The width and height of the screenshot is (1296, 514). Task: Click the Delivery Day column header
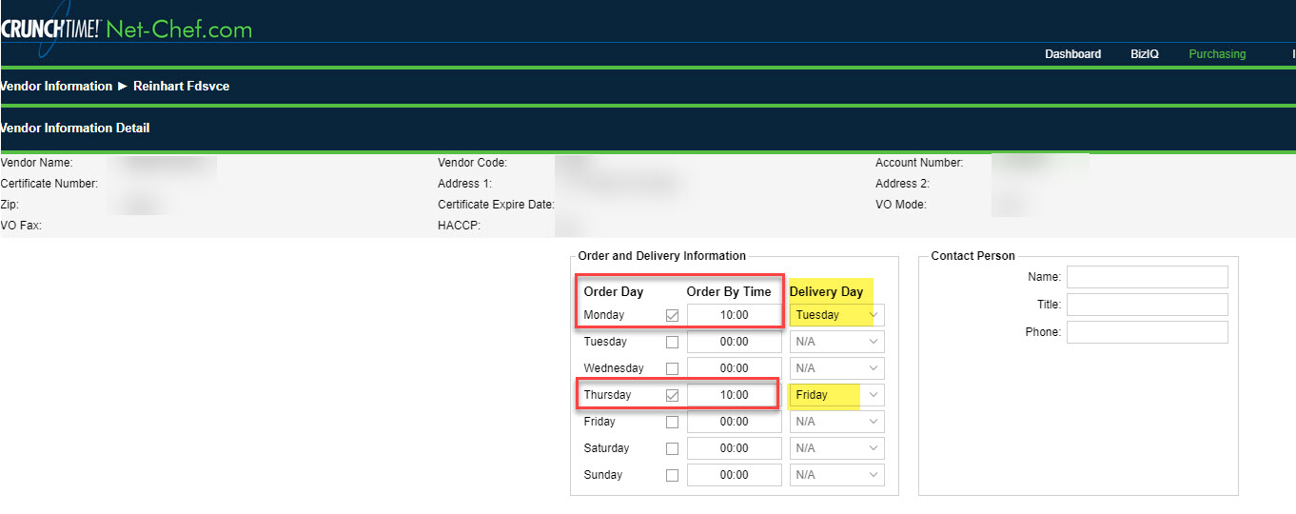pyautogui.click(x=826, y=291)
